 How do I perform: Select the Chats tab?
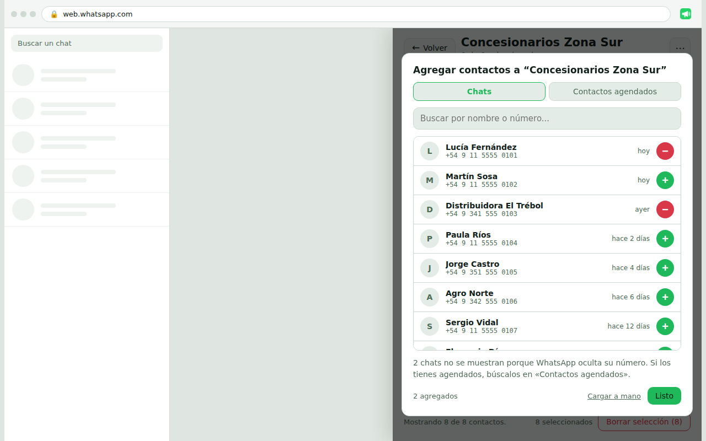tap(479, 92)
